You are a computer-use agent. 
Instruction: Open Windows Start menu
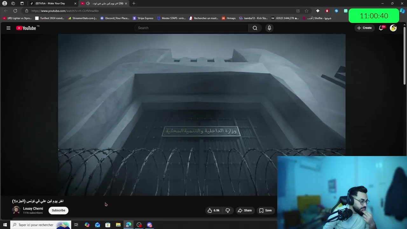(x=5, y=225)
